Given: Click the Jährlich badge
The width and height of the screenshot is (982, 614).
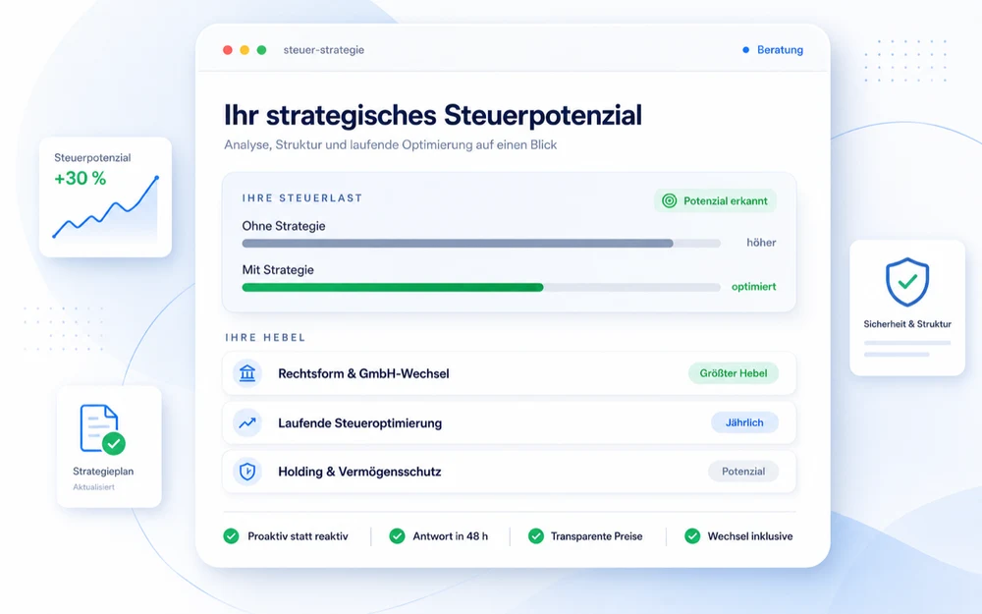Looking at the screenshot, I should [744, 422].
